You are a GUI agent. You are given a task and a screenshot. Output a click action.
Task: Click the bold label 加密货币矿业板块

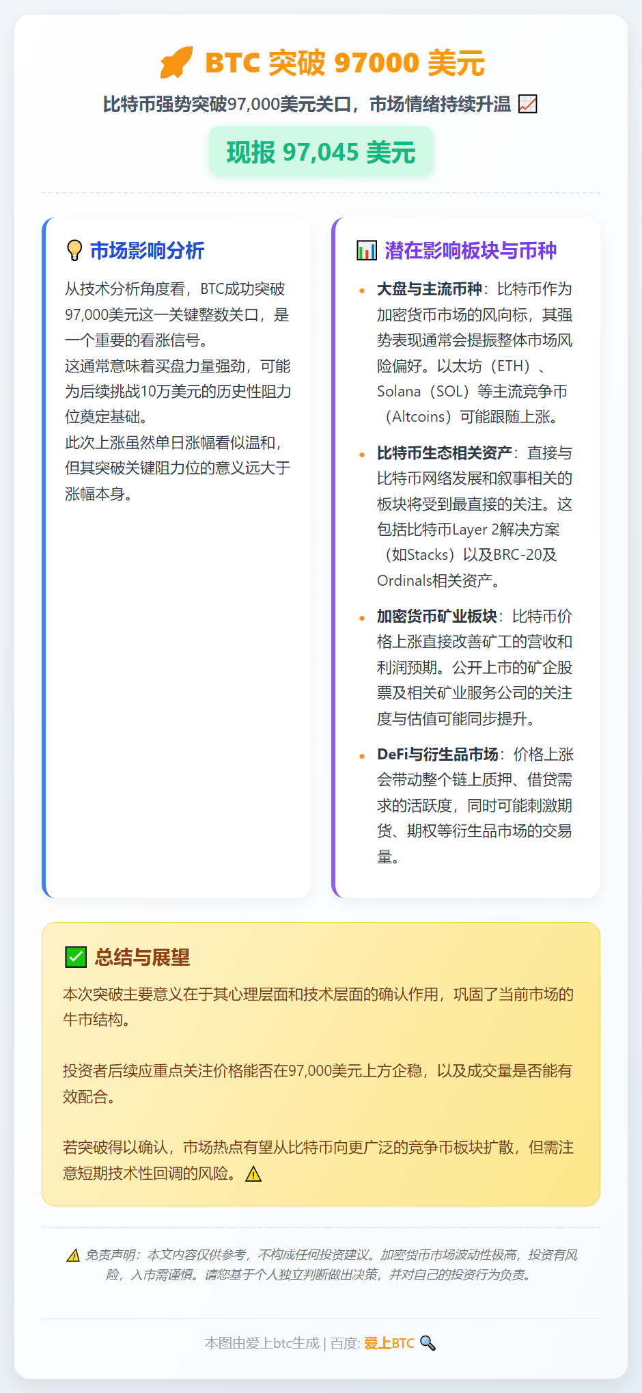tap(437, 617)
